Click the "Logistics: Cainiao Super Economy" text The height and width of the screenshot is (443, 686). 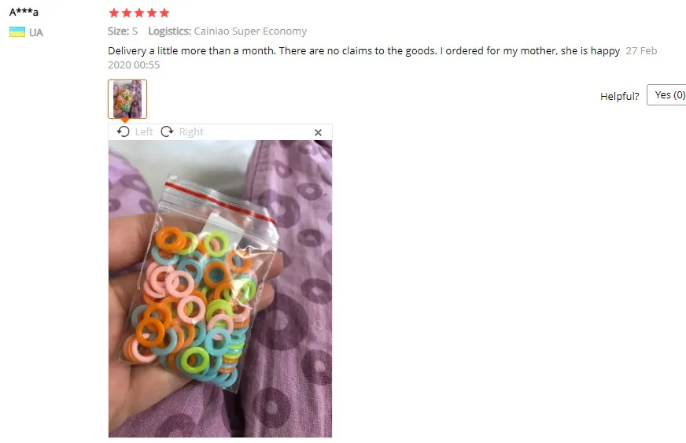coord(227,31)
